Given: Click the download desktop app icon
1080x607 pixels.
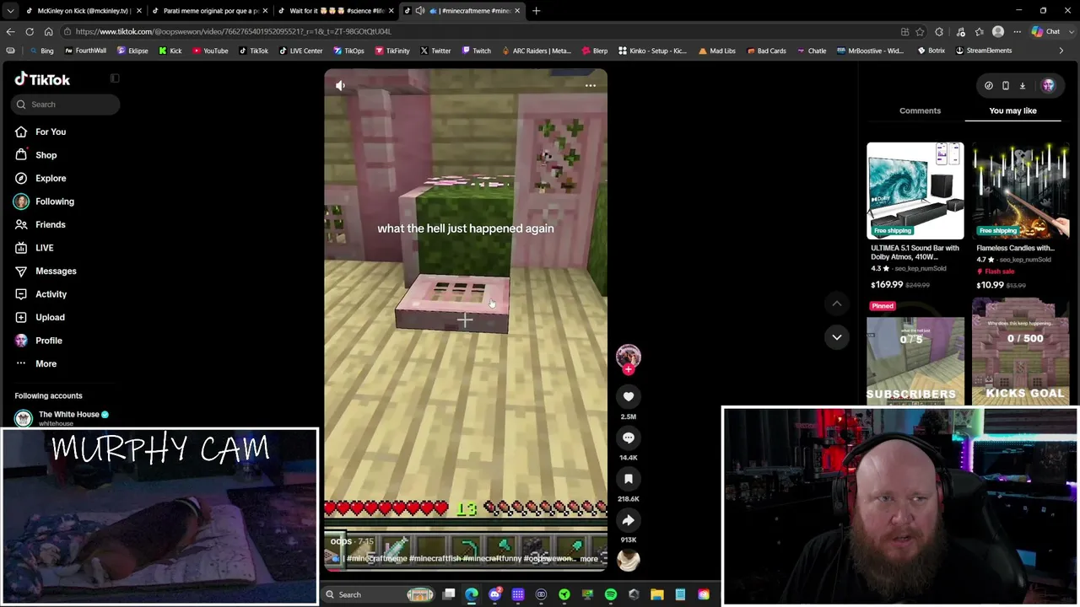Looking at the screenshot, I should click(1023, 85).
